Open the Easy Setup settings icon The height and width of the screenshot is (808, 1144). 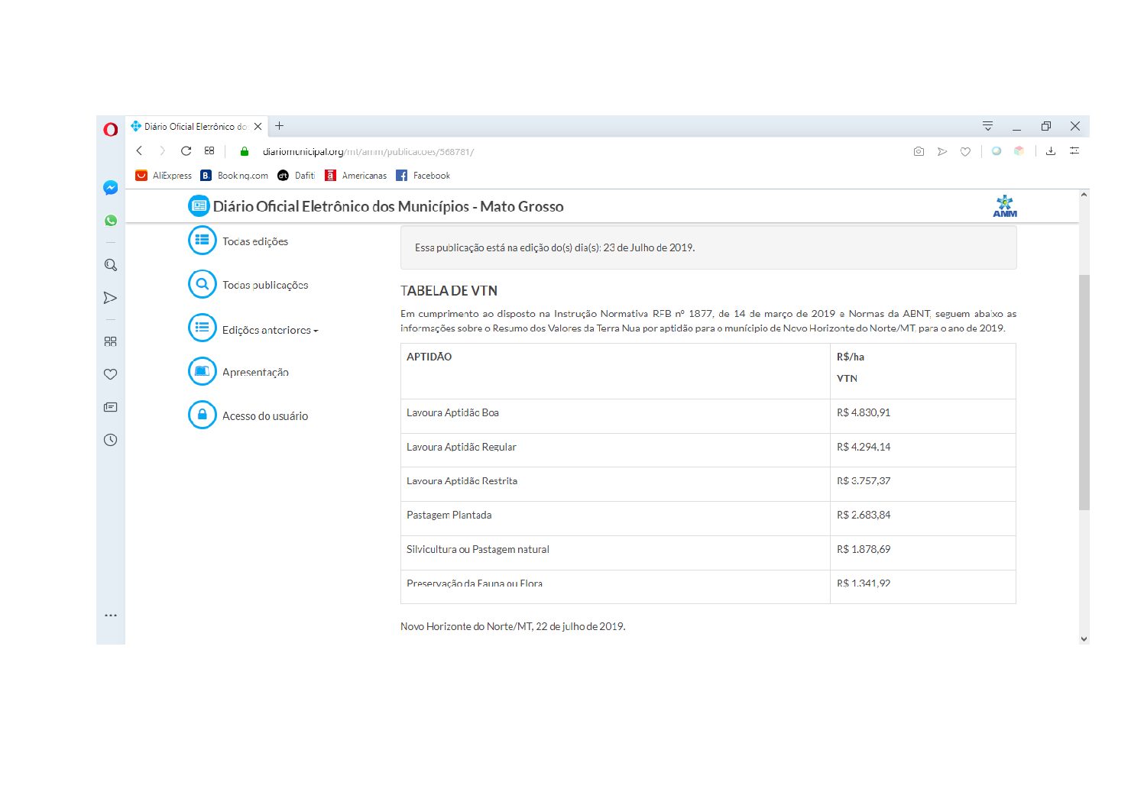[x=1074, y=151]
